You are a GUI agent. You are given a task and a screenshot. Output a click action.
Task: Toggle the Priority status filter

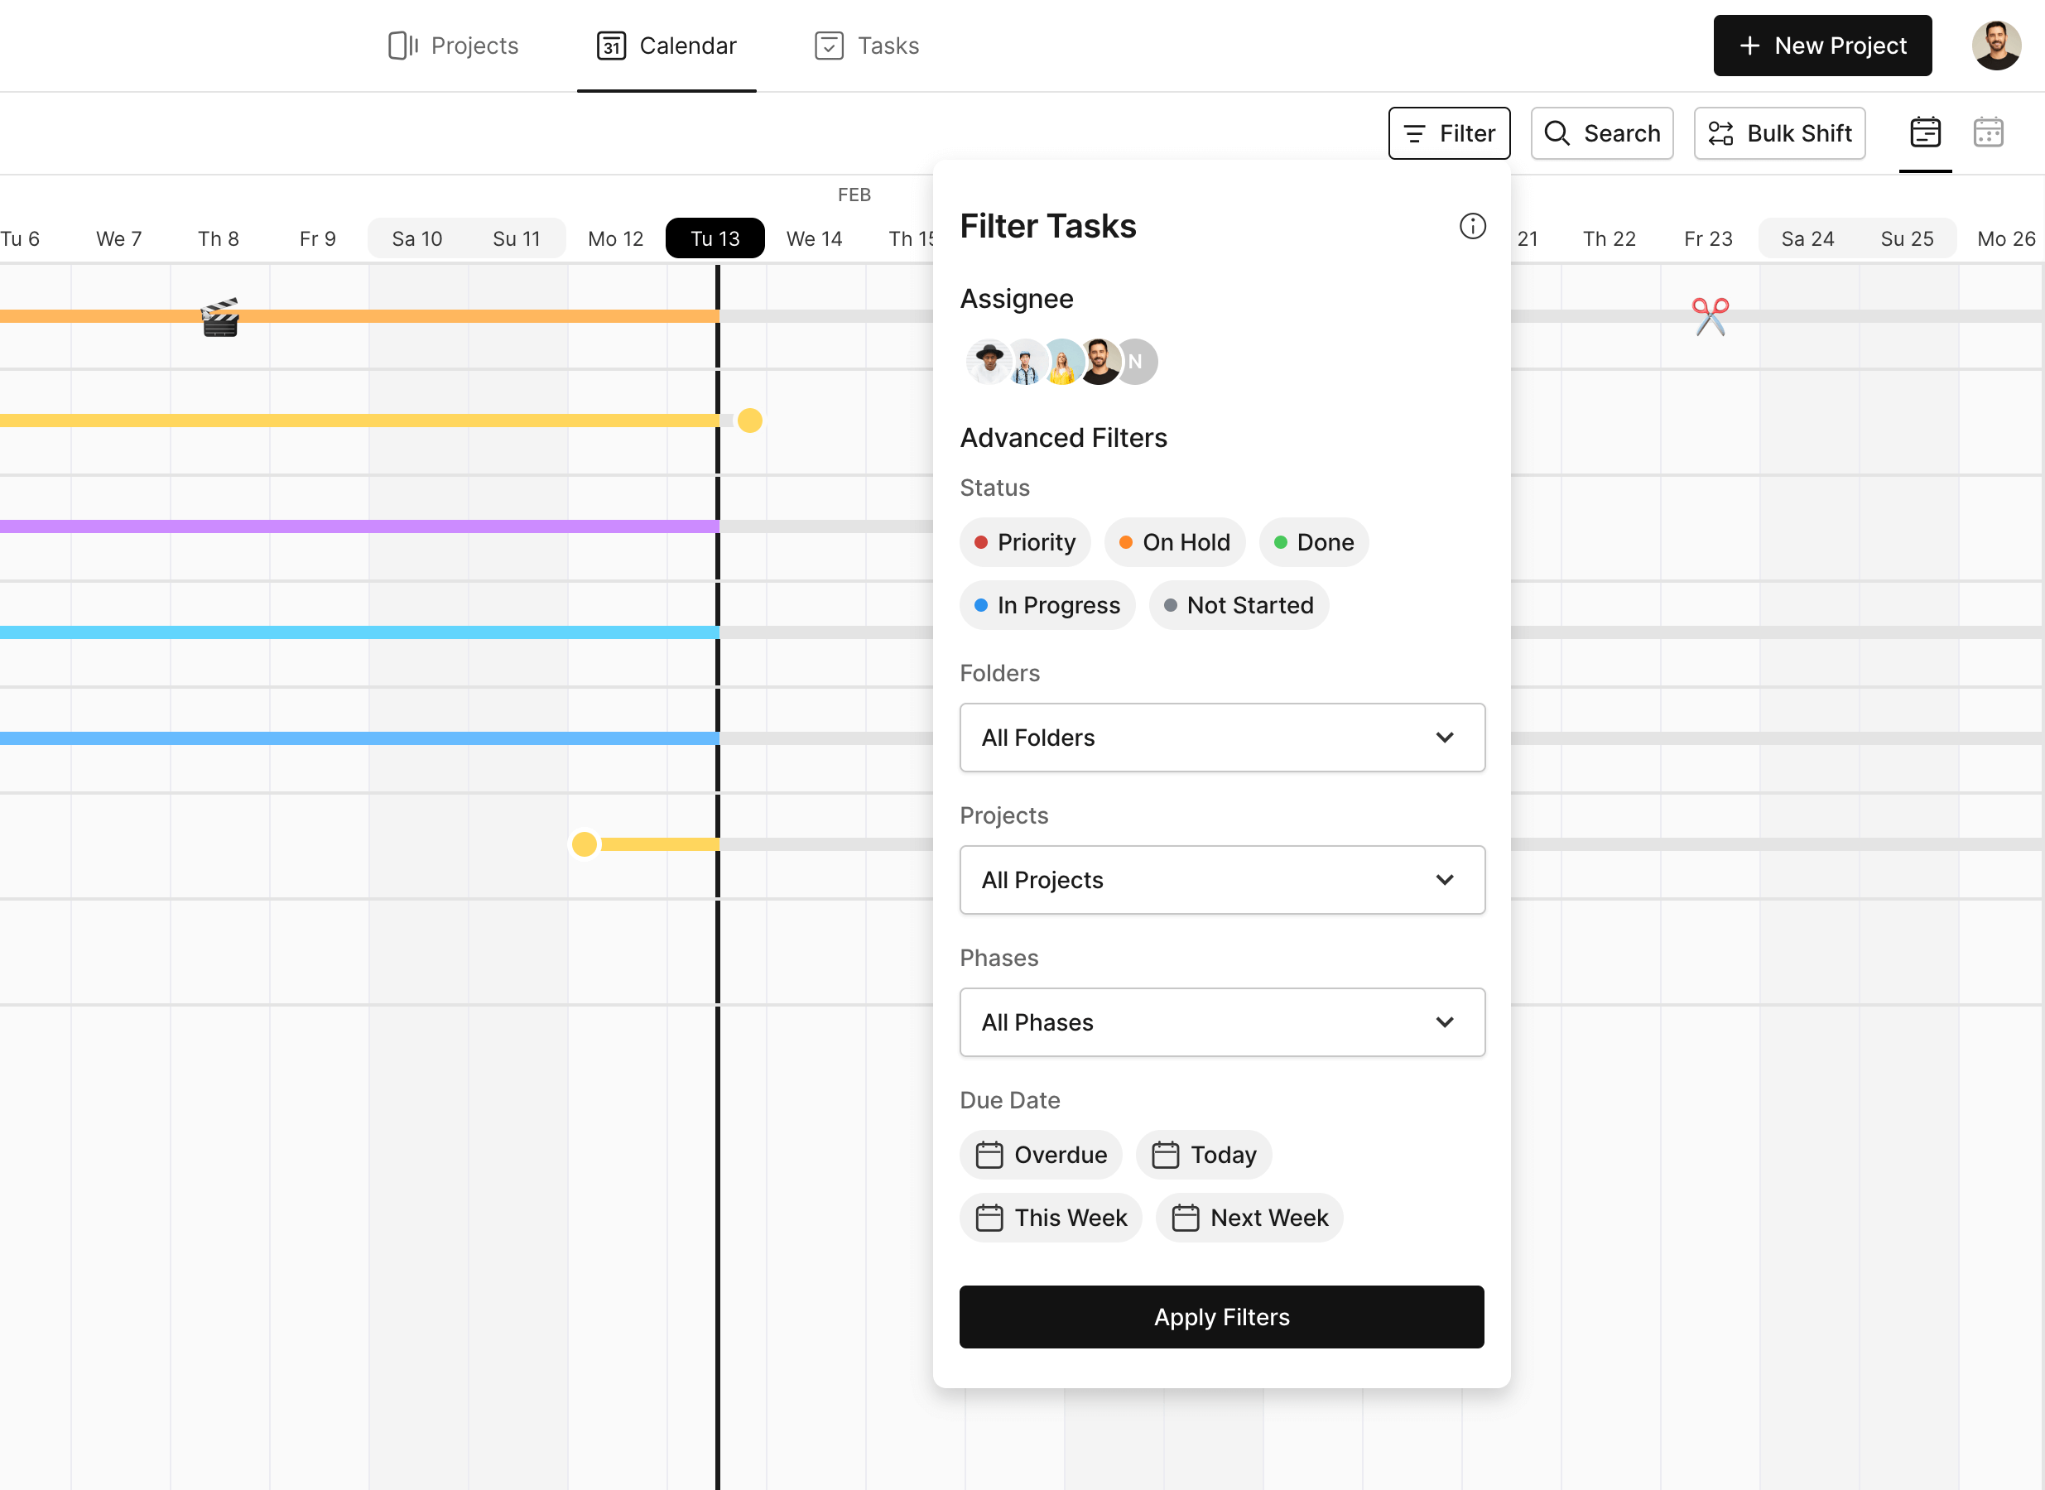[1025, 542]
